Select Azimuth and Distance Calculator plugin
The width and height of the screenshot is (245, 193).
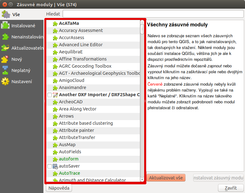(93, 180)
